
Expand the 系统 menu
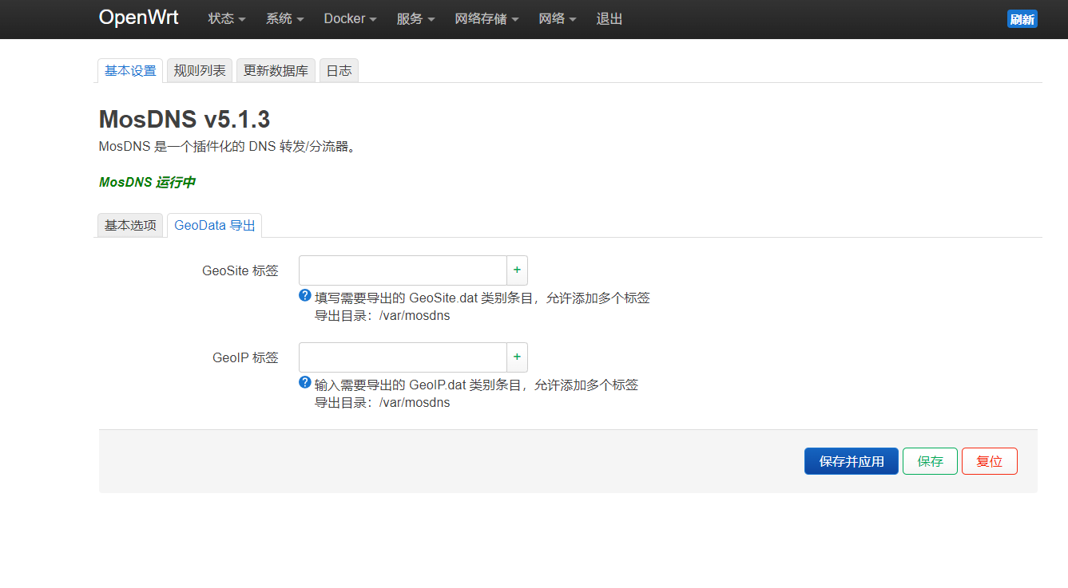pos(284,19)
